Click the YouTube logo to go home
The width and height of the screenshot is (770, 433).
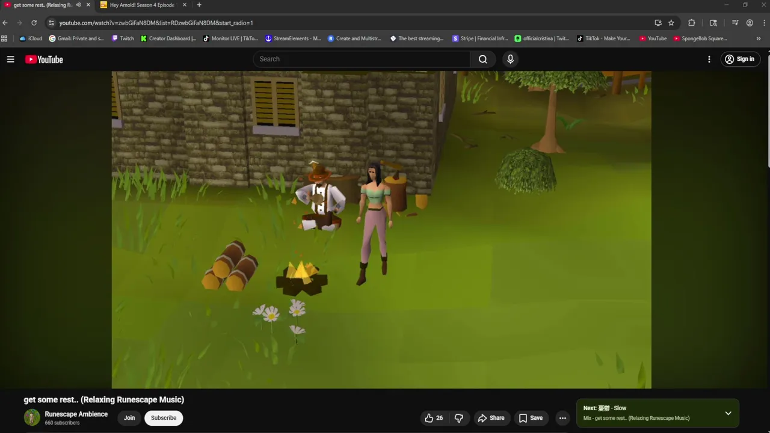[44, 59]
